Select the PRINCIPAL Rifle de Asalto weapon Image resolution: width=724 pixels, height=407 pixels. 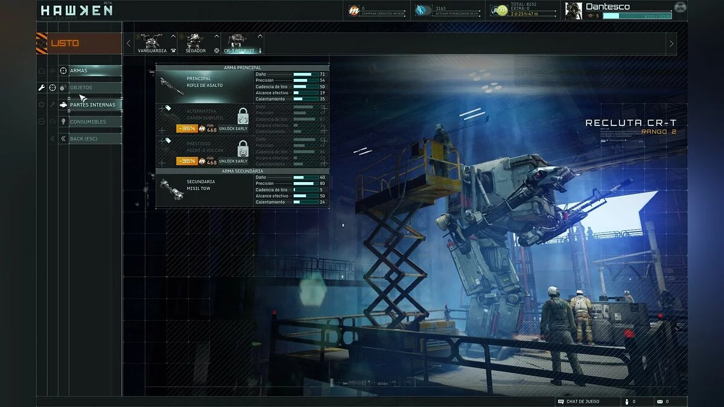coord(205,86)
